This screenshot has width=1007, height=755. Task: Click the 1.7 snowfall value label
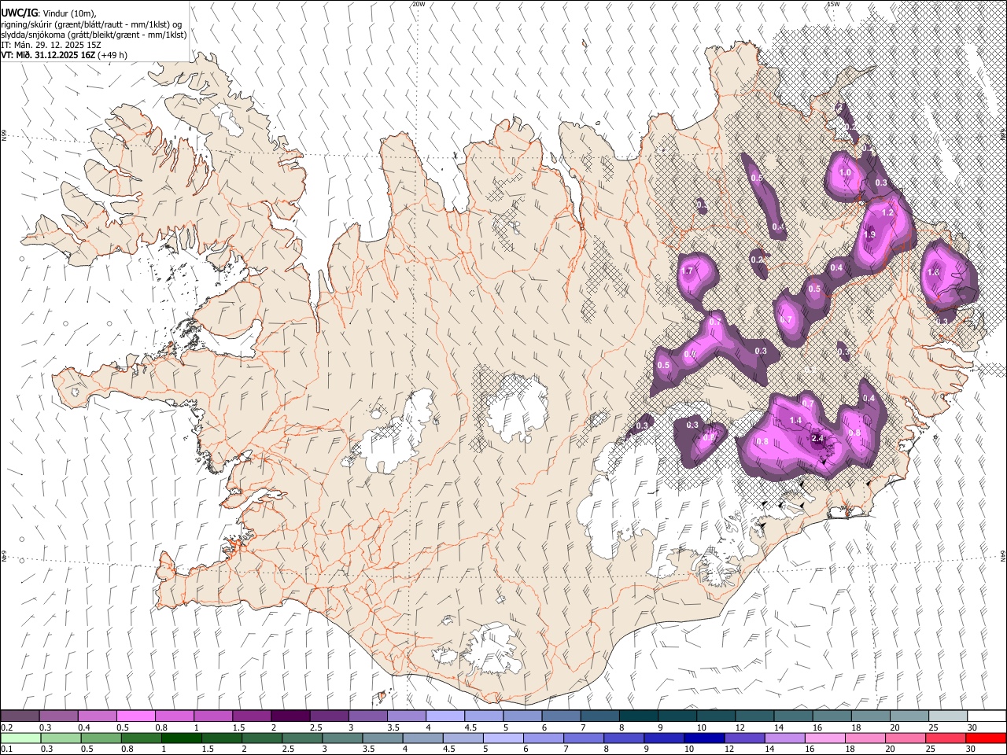687,271
